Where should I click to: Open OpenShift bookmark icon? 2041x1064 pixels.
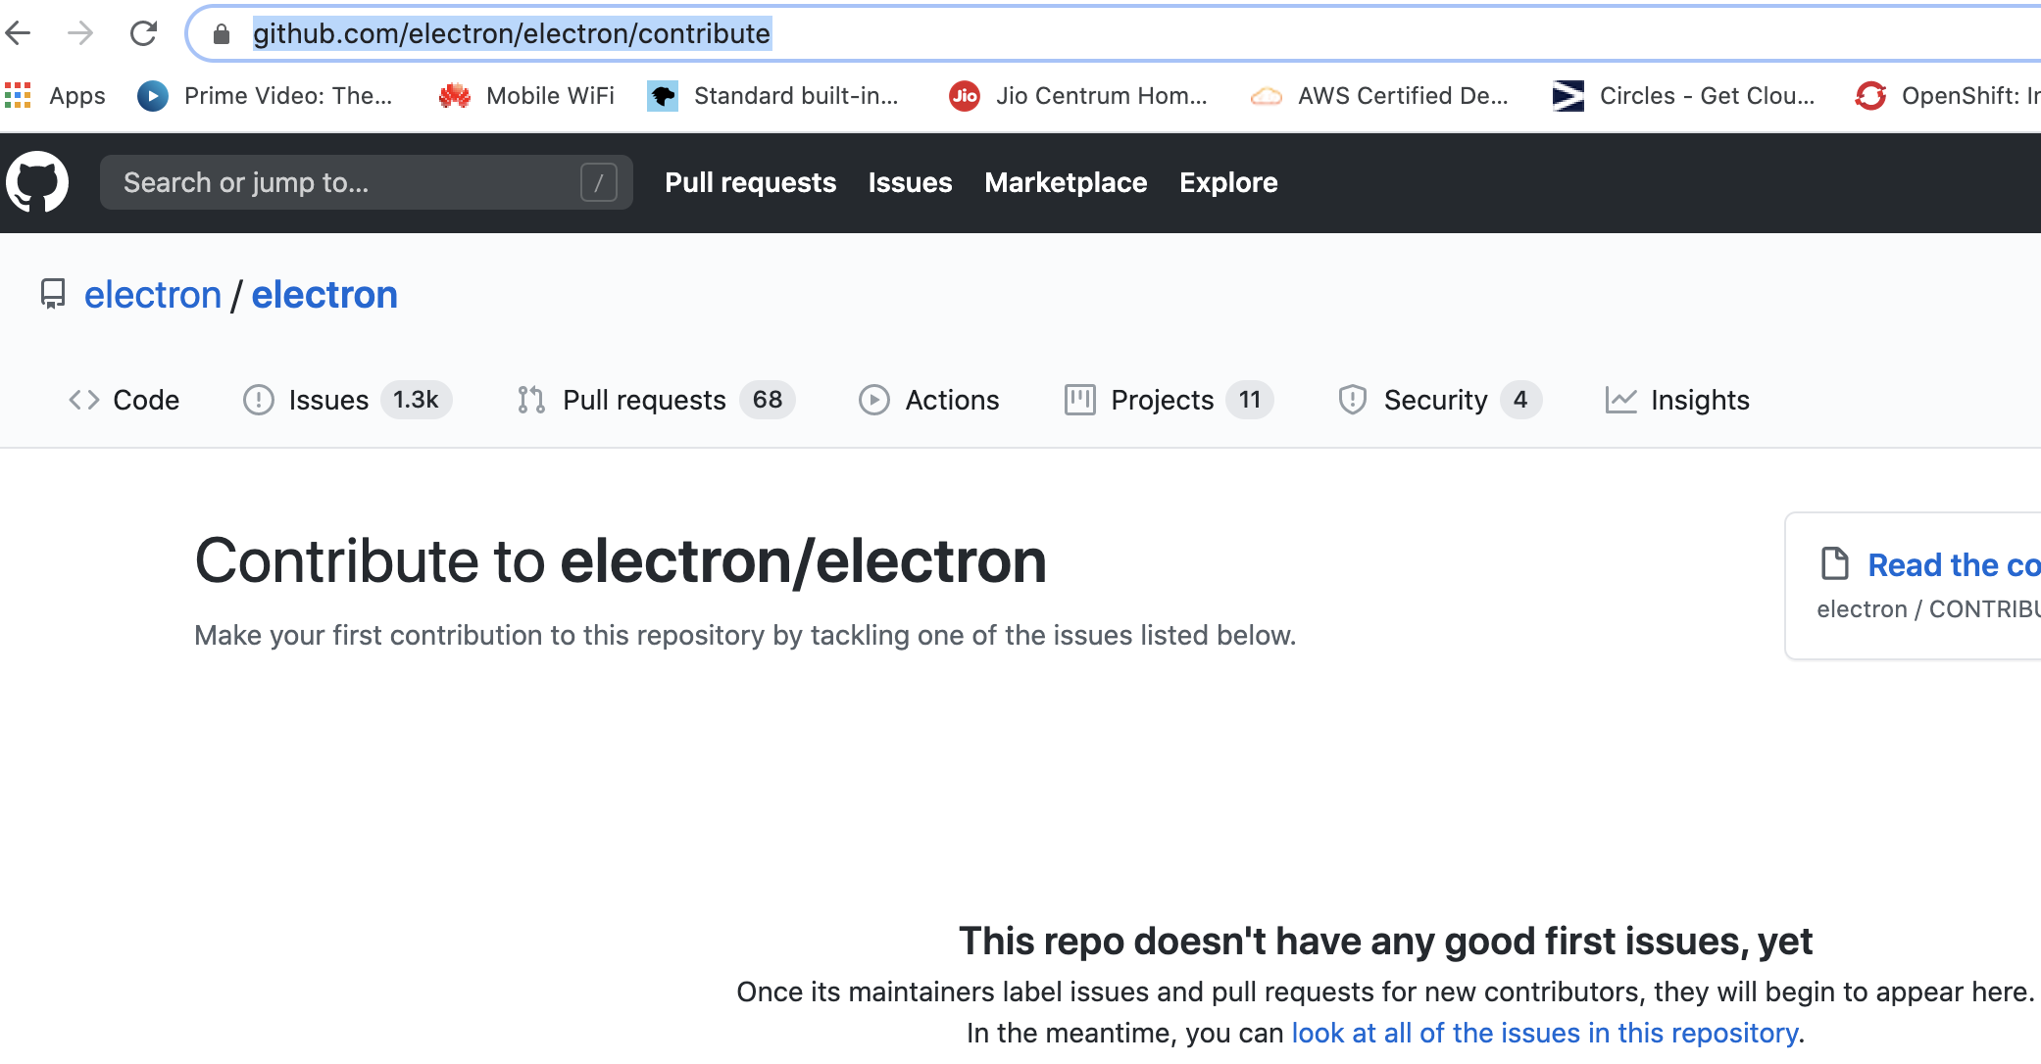tap(1870, 95)
